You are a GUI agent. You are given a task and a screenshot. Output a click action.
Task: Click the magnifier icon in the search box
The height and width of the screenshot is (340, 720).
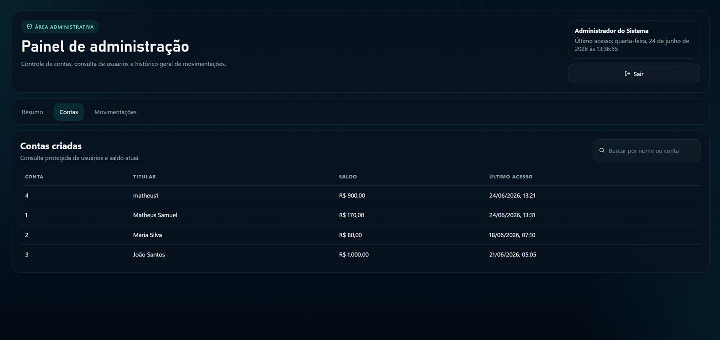[x=602, y=150]
